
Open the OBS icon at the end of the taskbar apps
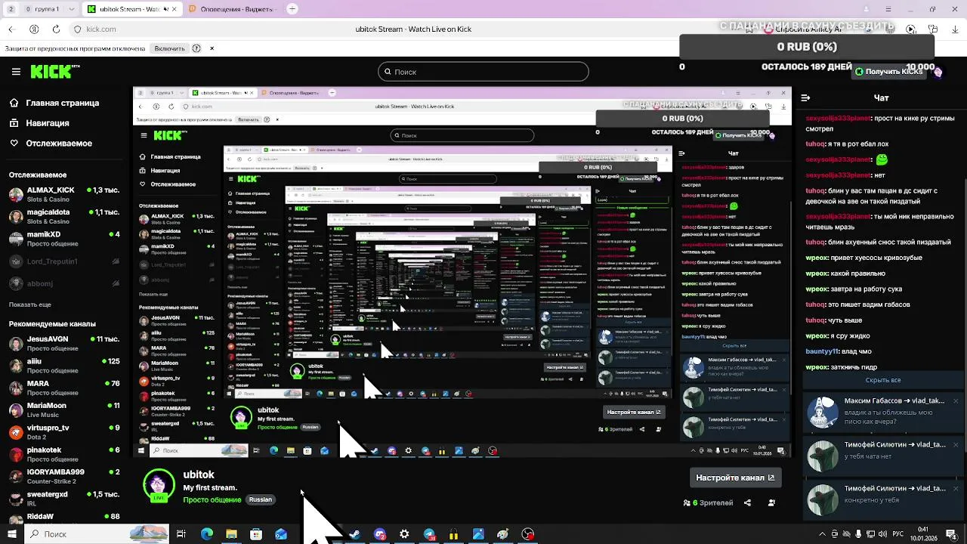528,534
